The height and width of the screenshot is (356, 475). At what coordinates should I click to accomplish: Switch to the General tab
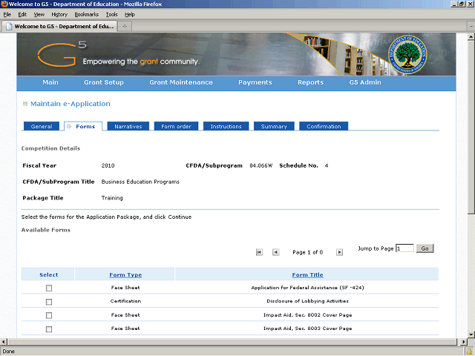[x=42, y=126]
